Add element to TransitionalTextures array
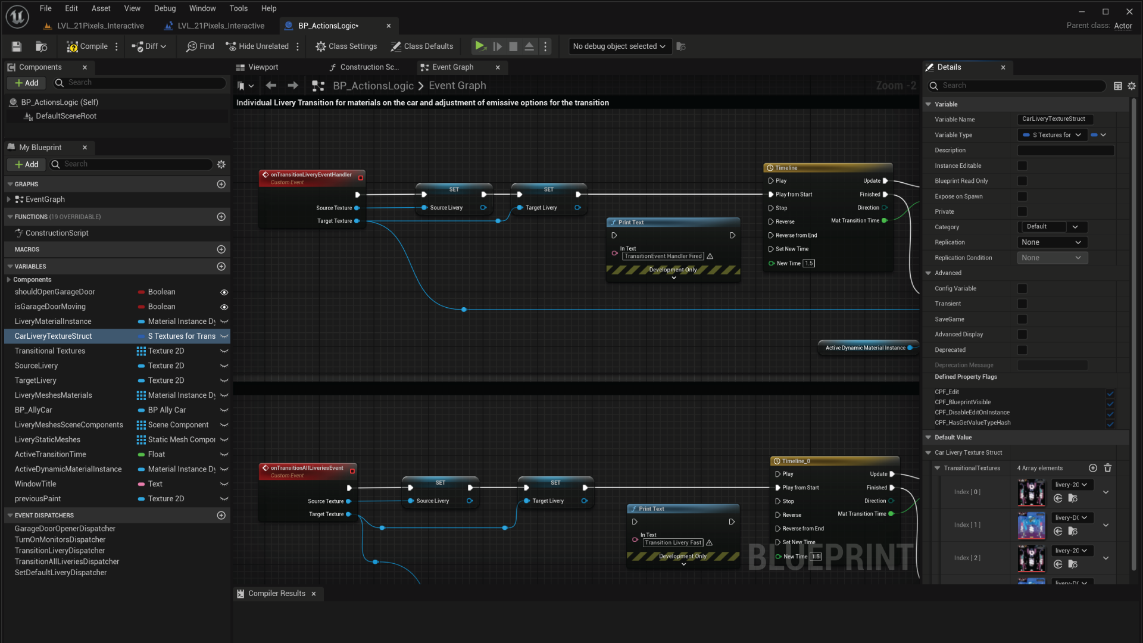Image resolution: width=1143 pixels, height=643 pixels. pos(1092,468)
